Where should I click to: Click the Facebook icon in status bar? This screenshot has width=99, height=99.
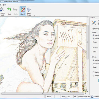point(92,97)
